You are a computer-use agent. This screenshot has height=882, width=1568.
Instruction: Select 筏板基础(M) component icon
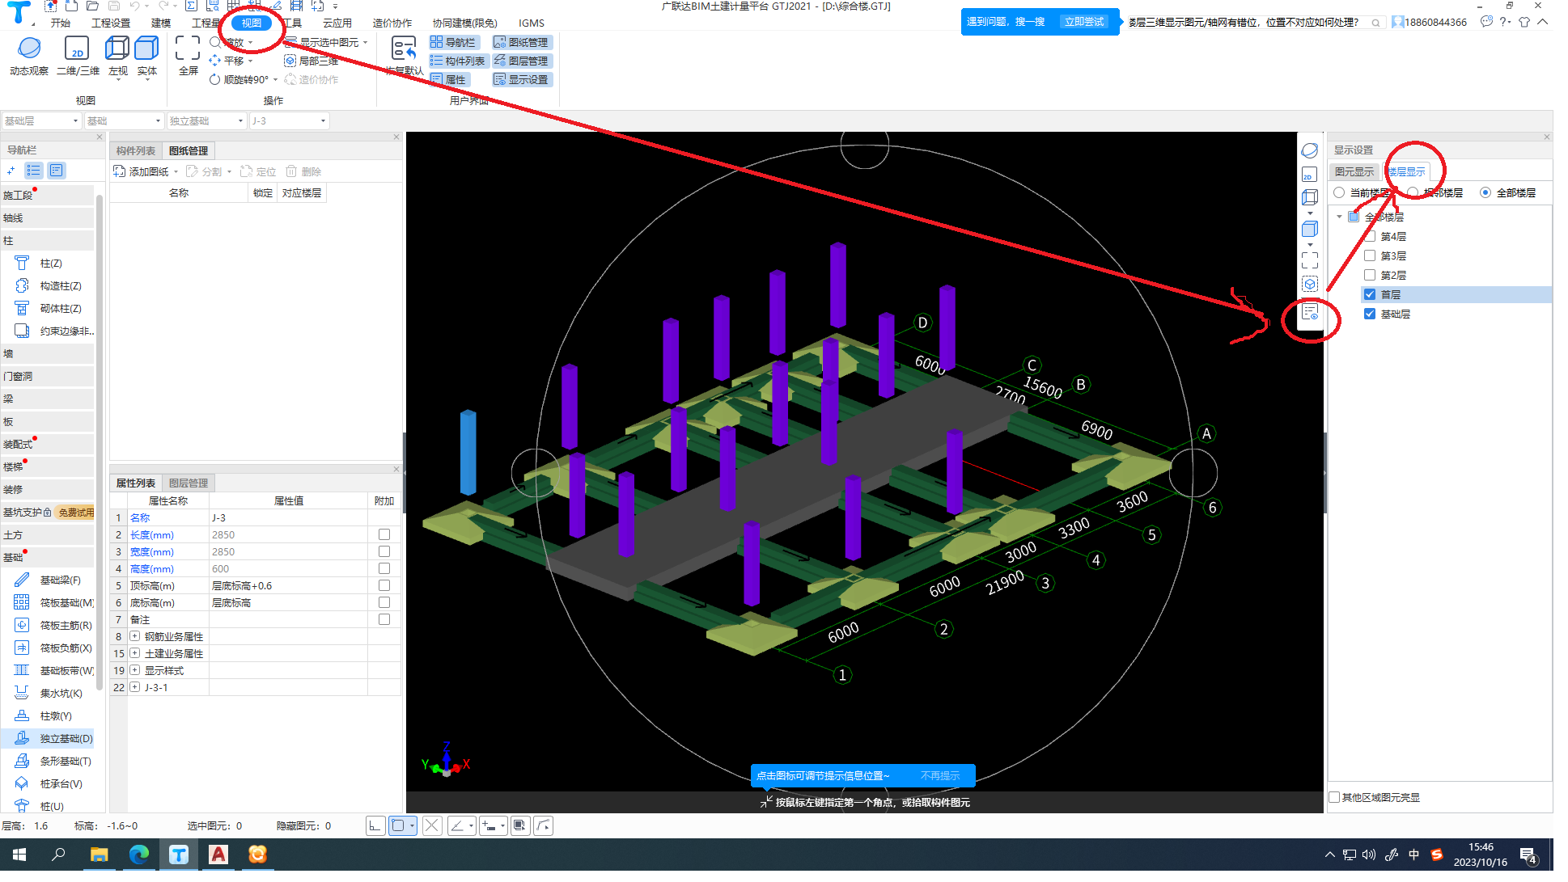[x=22, y=602]
